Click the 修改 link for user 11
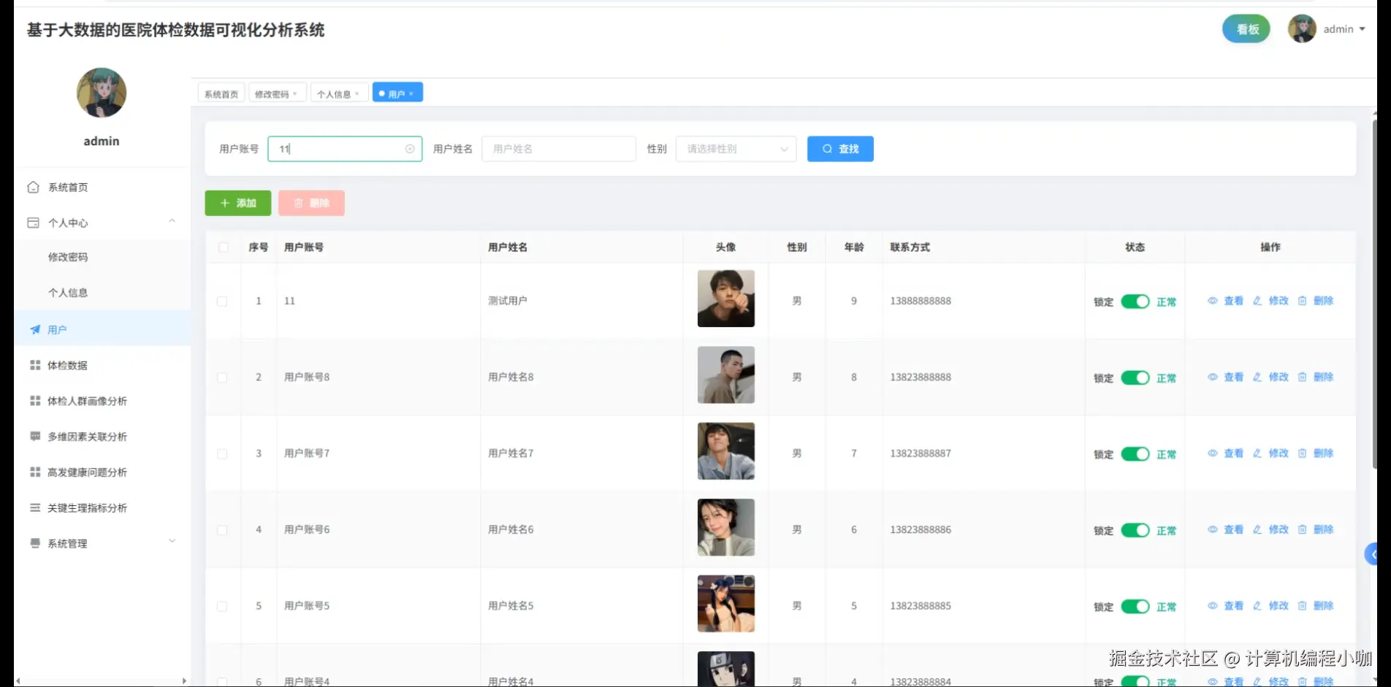Image resolution: width=1391 pixels, height=687 pixels. point(1278,301)
